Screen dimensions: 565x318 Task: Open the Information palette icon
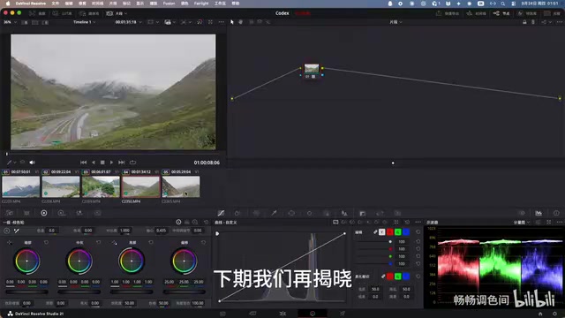click(x=556, y=213)
